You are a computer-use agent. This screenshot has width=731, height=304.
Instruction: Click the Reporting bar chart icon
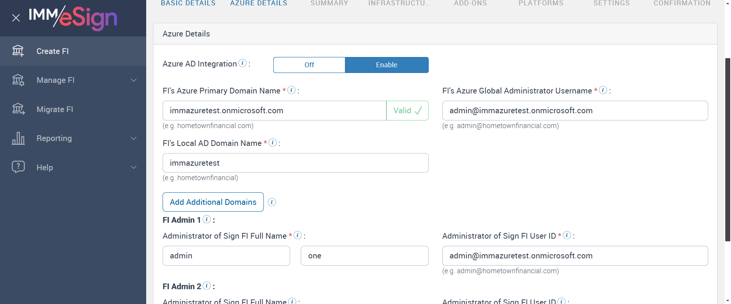(18, 138)
